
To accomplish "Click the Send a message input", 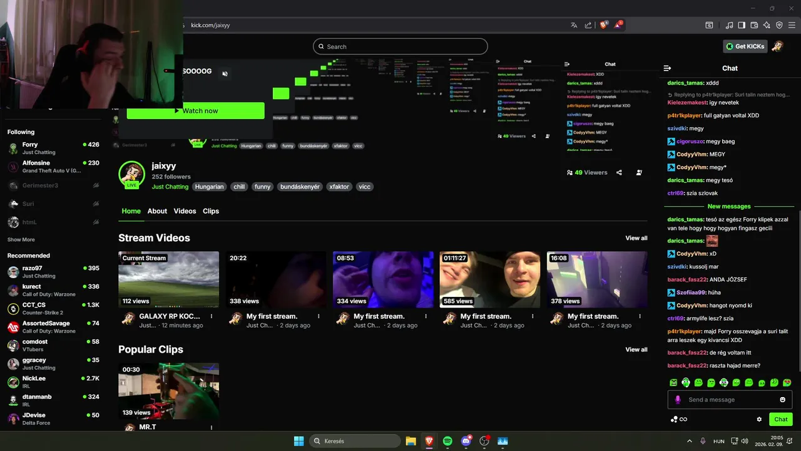I will coord(730,400).
